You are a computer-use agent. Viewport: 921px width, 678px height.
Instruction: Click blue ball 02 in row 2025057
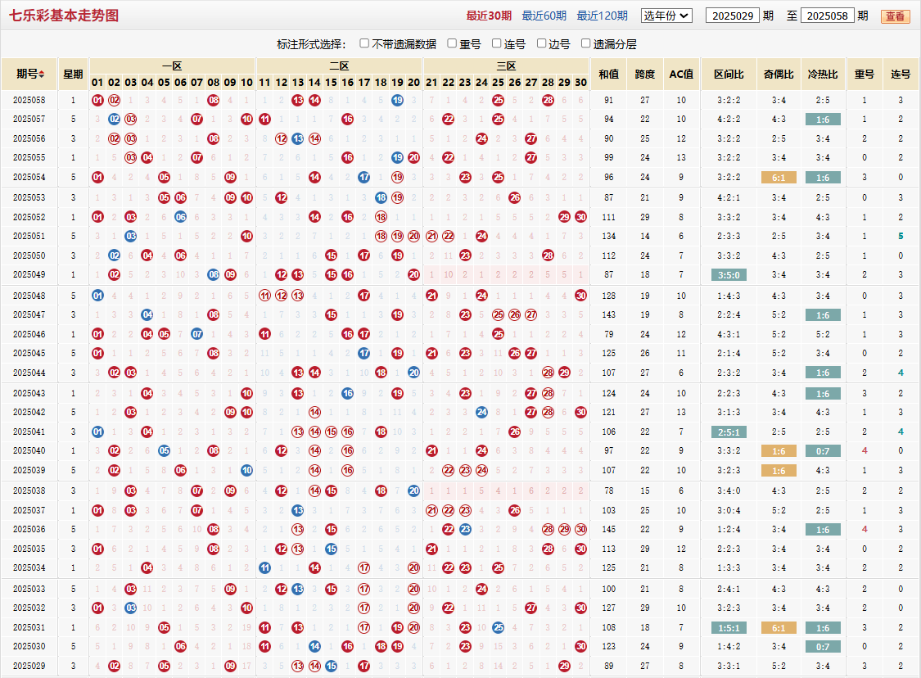click(x=115, y=119)
